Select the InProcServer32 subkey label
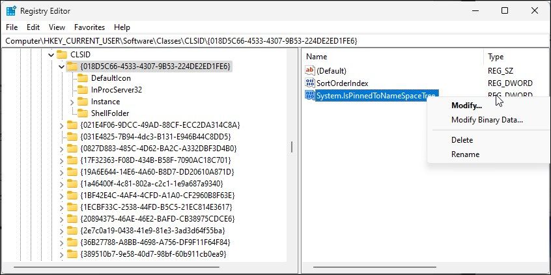551x275 pixels. [117, 90]
